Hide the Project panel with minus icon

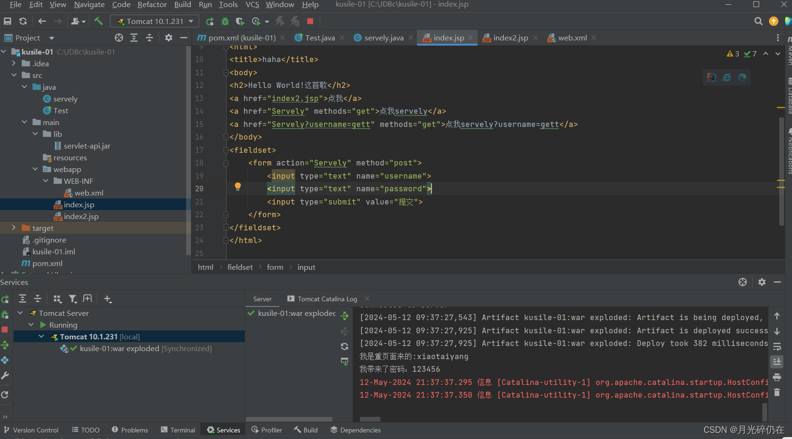[184, 38]
